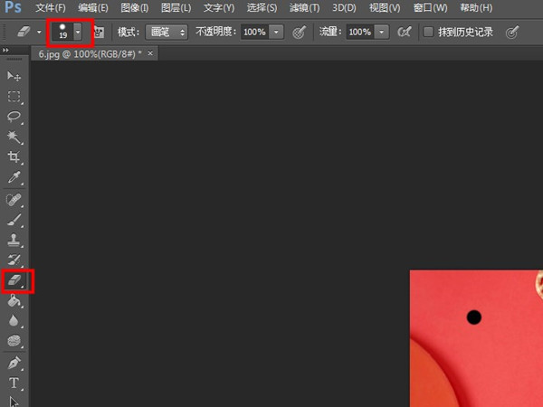Select the Sponge tool
Viewport: 543px width, 407px height.
tap(14, 341)
